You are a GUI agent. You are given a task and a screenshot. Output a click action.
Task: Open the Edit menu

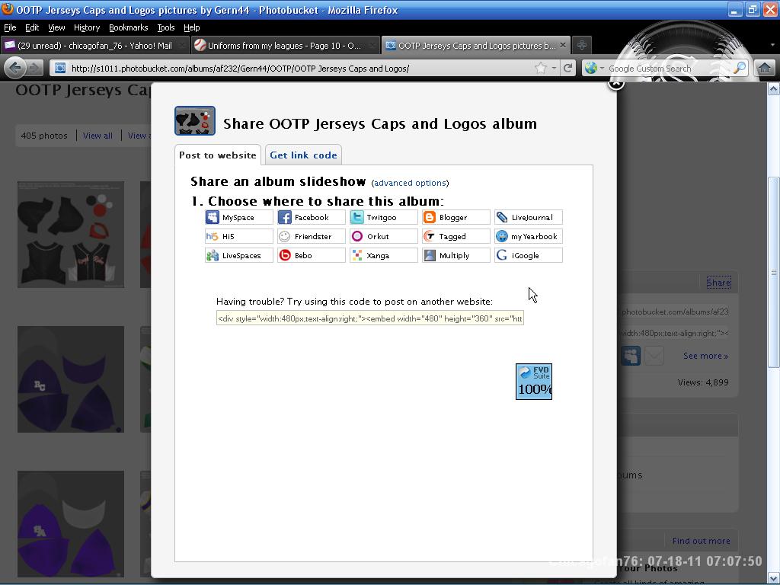[x=32, y=27]
